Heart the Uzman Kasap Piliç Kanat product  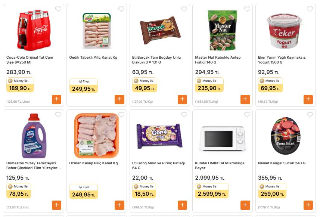click(121, 115)
